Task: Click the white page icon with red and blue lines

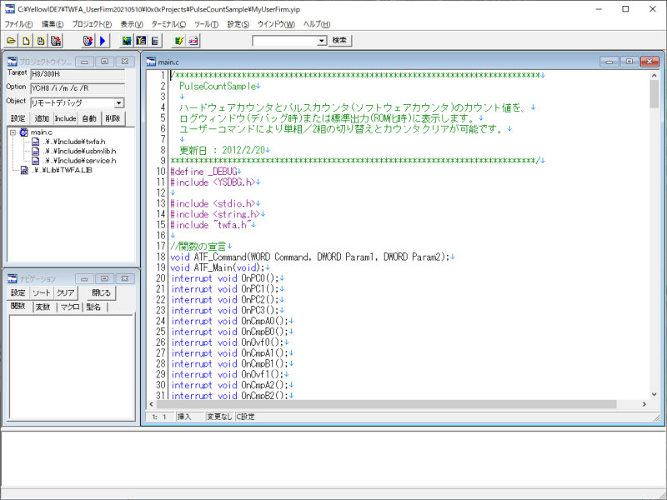Action: (193, 41)
